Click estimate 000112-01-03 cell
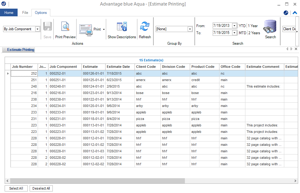 (x=94, y=151)
